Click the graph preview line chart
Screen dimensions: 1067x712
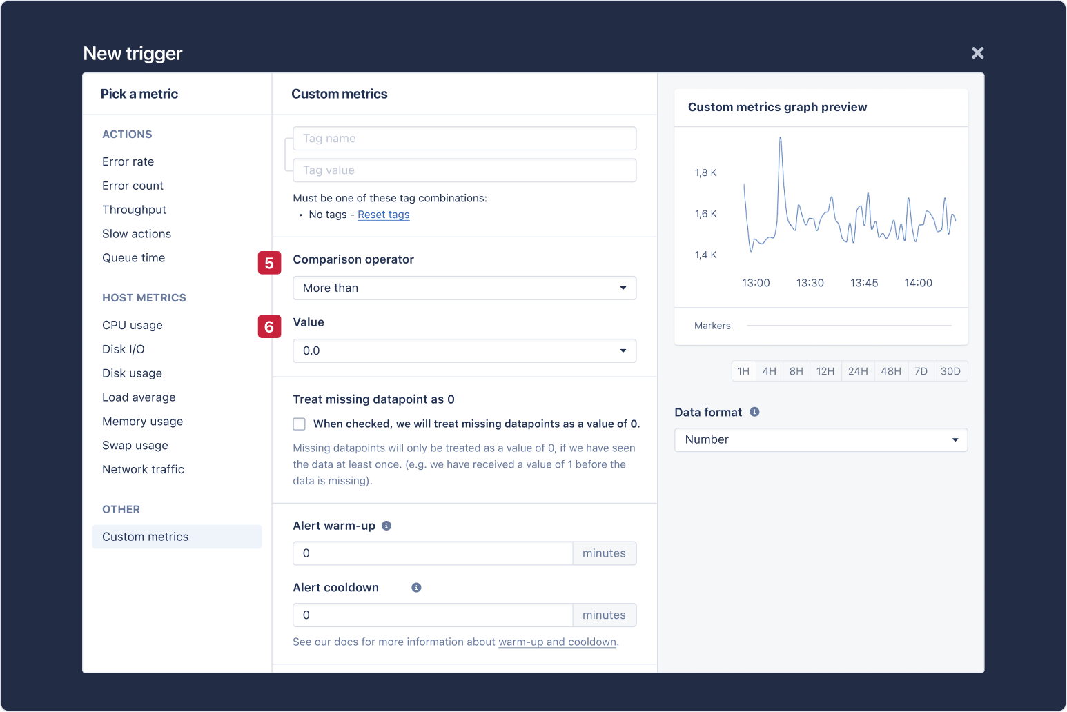coord(850,195)
